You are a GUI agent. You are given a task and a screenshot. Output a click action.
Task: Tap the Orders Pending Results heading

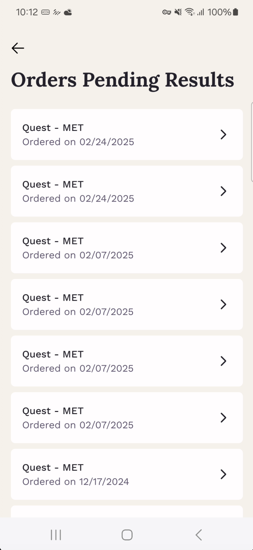(123, 80)
